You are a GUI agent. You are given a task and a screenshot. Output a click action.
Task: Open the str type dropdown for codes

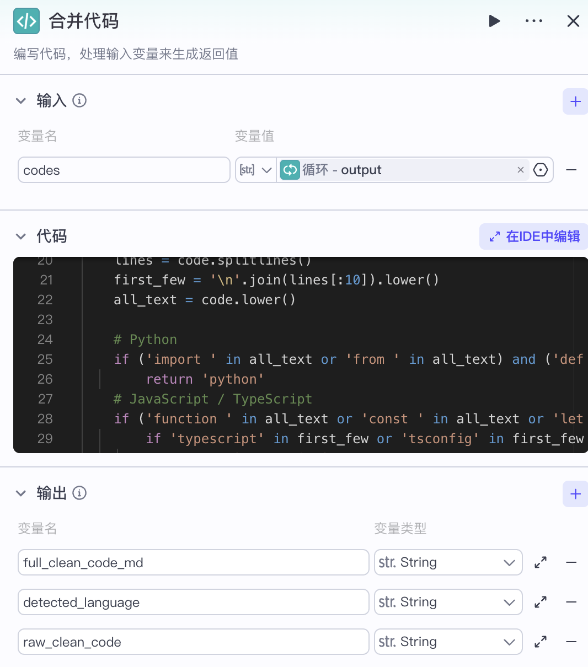click(256, 170)
